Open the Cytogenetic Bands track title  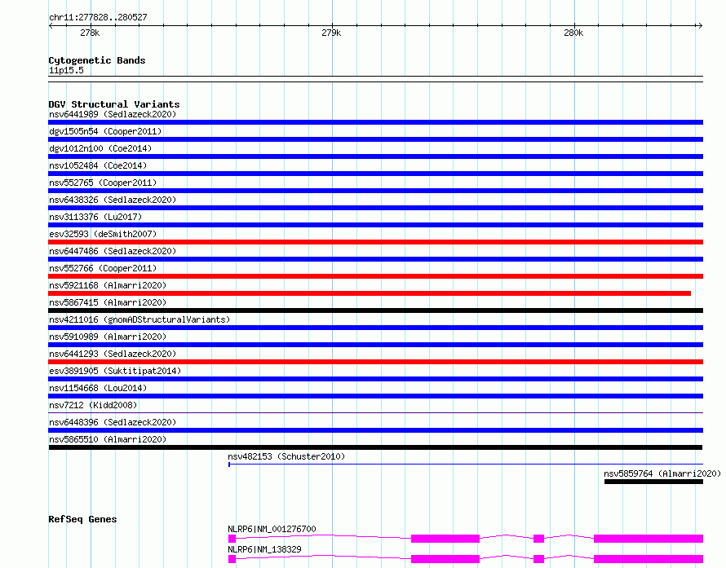pos(97,60)
